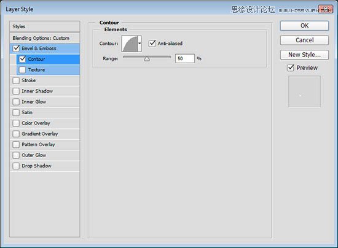Click the OK button
This screenshot has height=248, width=338.
(x=304, y=26)
